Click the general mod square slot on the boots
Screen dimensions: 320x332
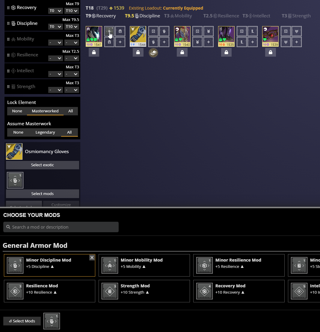click(x=242, y=31)
